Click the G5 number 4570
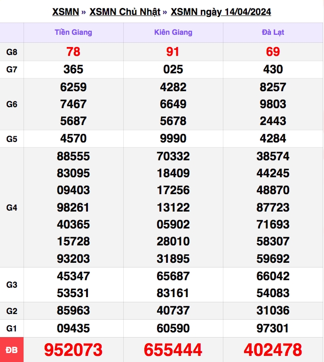 coord(73,139)
